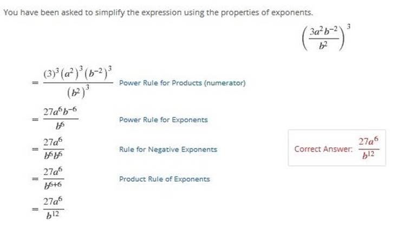Click the original expression in parentheses cubed
This screenshot has width=399, height=227.
[326, 37]
